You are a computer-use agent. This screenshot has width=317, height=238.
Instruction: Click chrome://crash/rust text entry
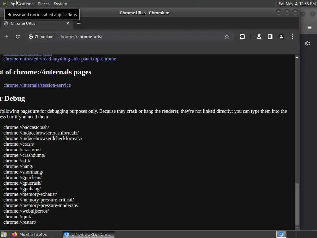pos(22,150)
